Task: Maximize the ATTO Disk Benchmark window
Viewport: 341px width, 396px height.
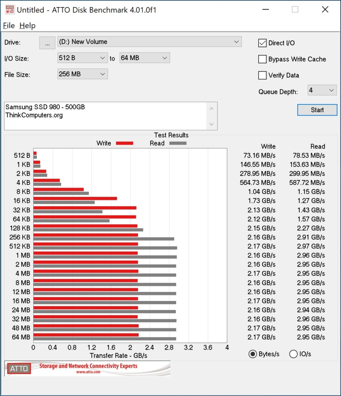Action: pos(295,10)
